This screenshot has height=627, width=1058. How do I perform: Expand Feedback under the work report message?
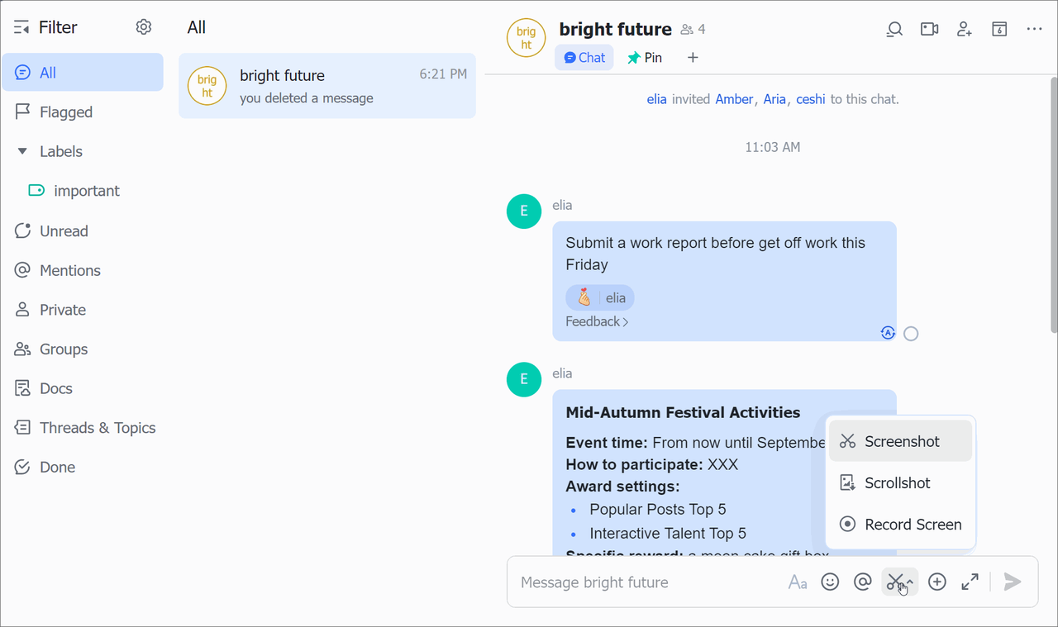click(x=597, y=321)
